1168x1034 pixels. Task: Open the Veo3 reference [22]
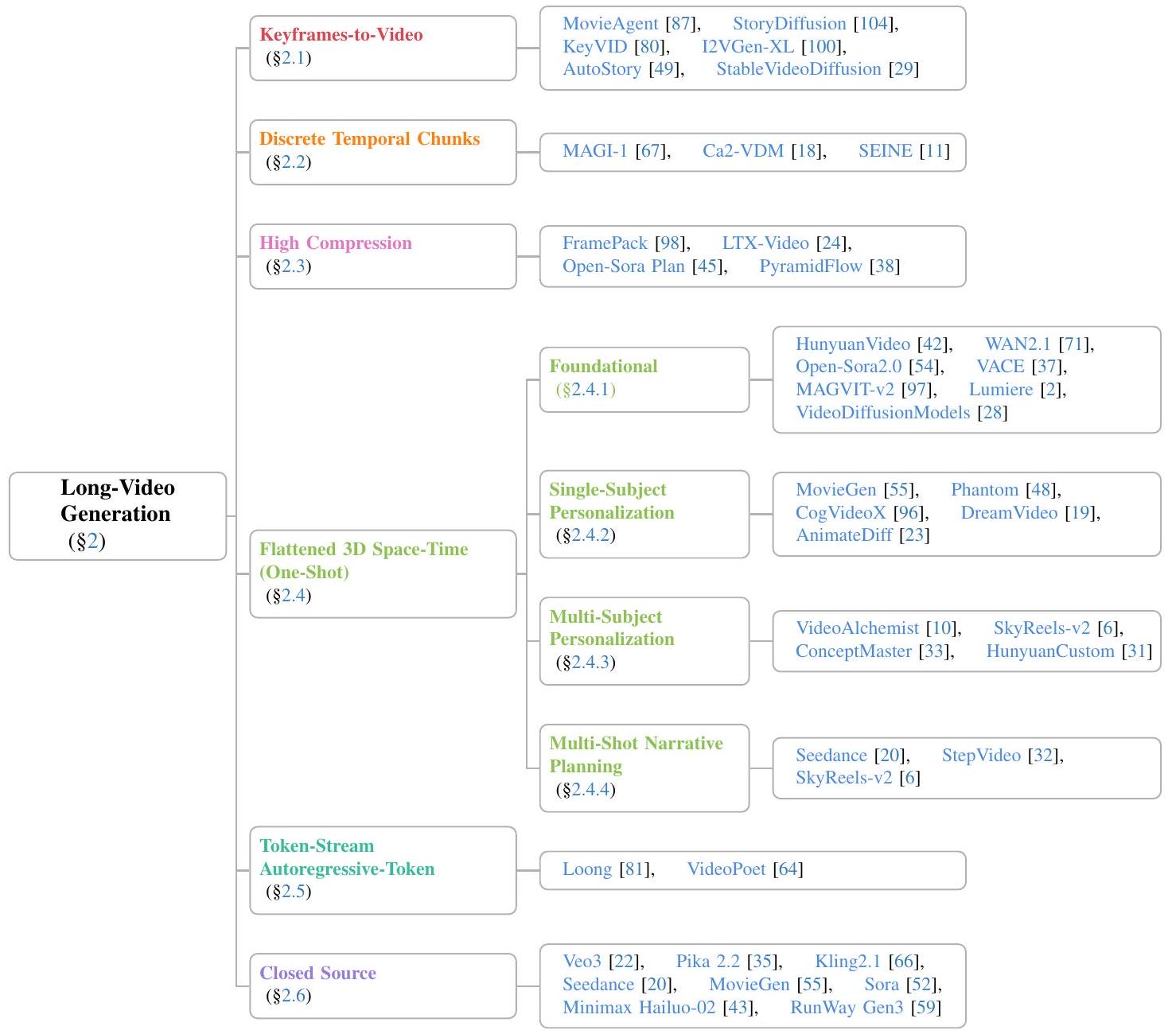[625, 962]
